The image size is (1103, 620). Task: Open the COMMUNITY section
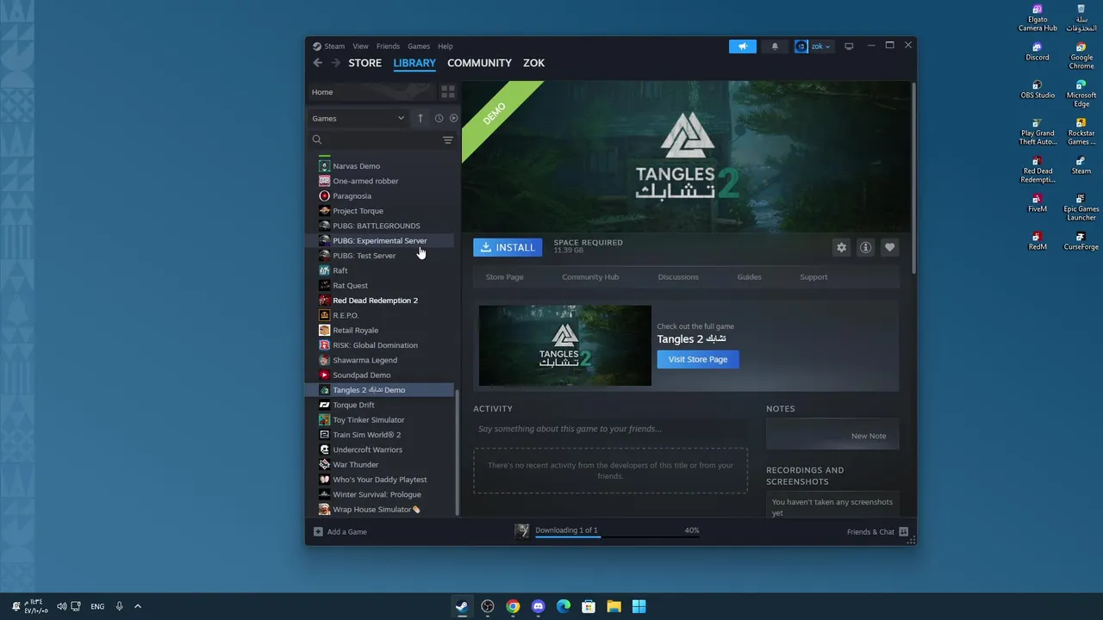pos(479,63)
